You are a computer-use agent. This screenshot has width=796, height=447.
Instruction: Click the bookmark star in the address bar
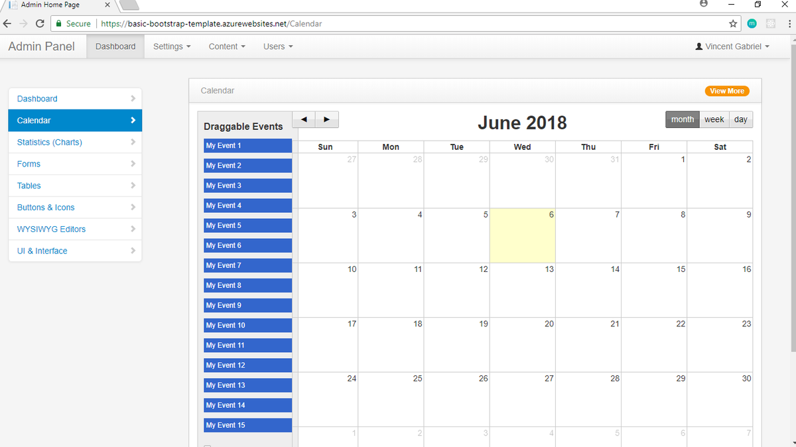coord(733,23)
